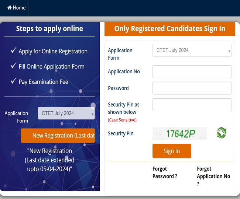
Task: Open the left panel CTET July 2024 dropdown
Action: coord(66,113)
